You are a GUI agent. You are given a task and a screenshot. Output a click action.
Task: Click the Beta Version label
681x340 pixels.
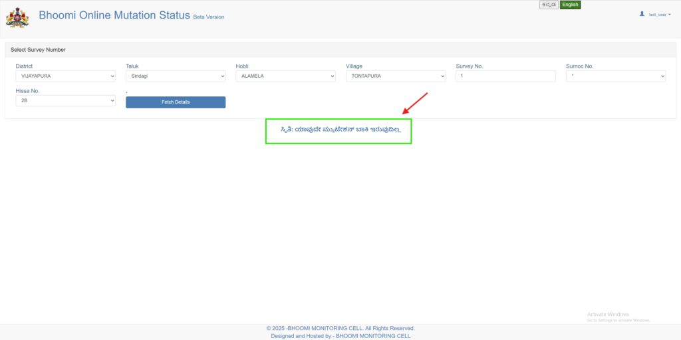coord(209,17)
